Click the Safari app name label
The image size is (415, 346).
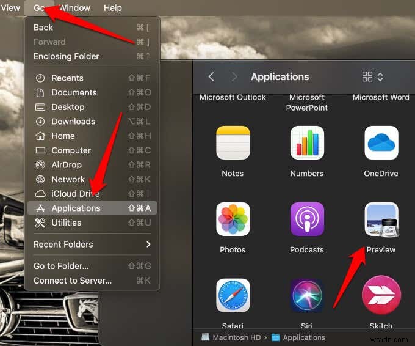click(x=233, y=326)
